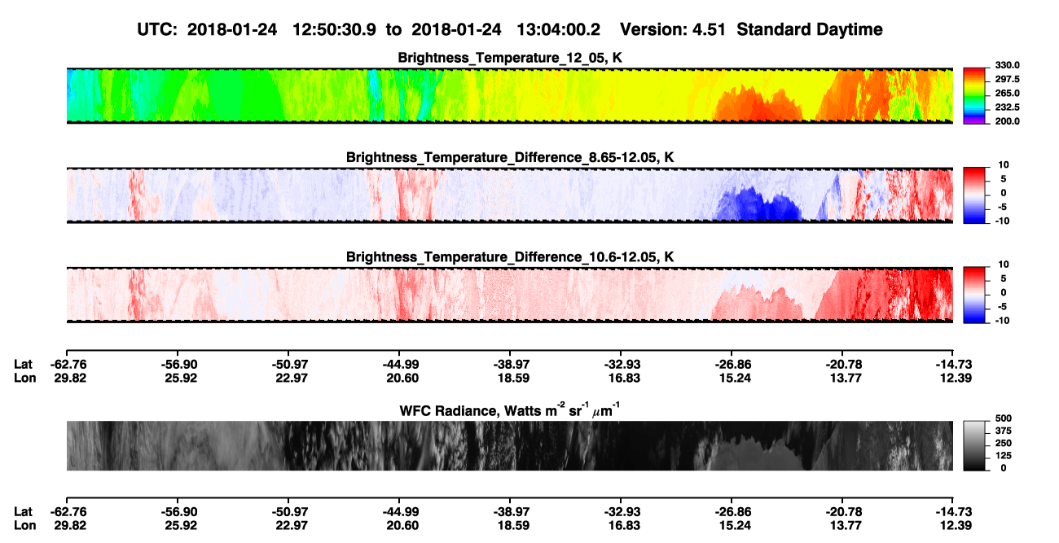Click Lat -14.73 on axis below 10.6-12.05 panel
Viewport: 1059px width, 543px height.
point(955,365)
